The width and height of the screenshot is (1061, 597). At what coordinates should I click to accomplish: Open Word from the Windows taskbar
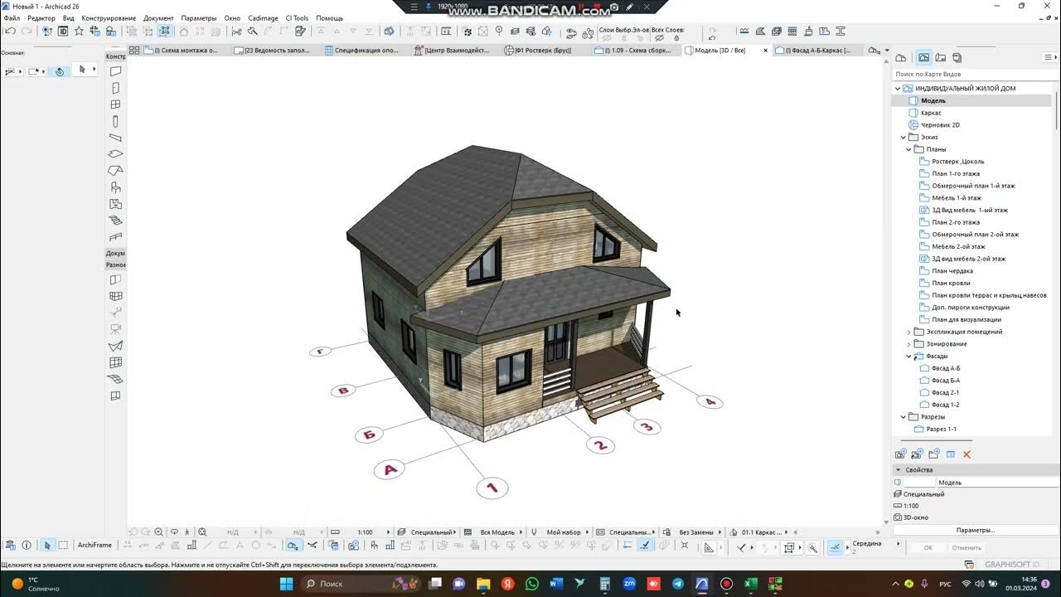[555, 584]
